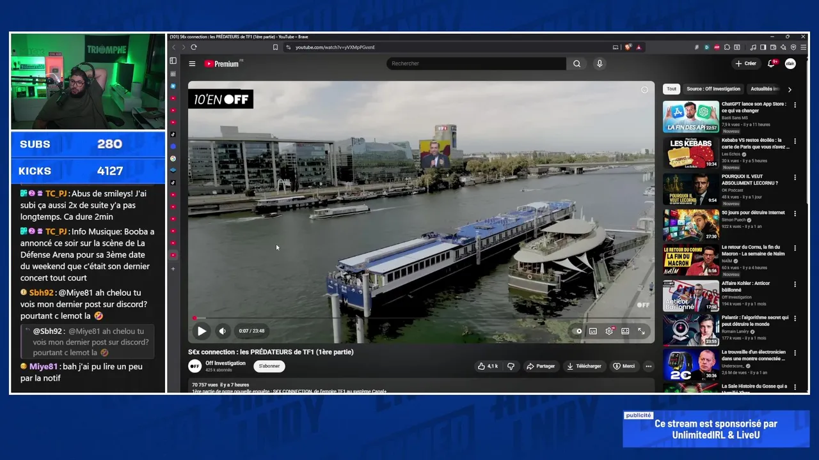This screenshot has height=460, width=819.
Task: Play the paused video
Action: (x=202, y=331)
